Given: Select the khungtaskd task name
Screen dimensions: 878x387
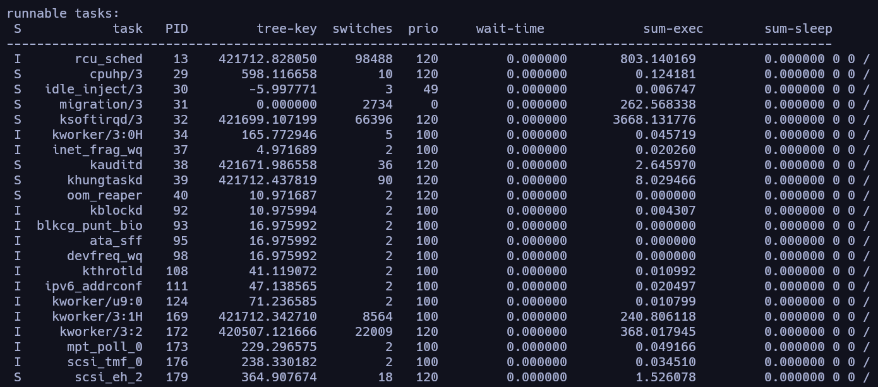Looking at the screenshot, I should click(105, 180).
